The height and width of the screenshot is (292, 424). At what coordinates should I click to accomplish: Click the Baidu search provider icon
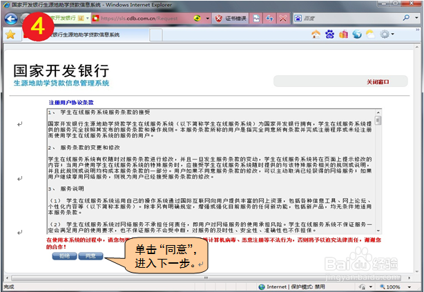298,19
